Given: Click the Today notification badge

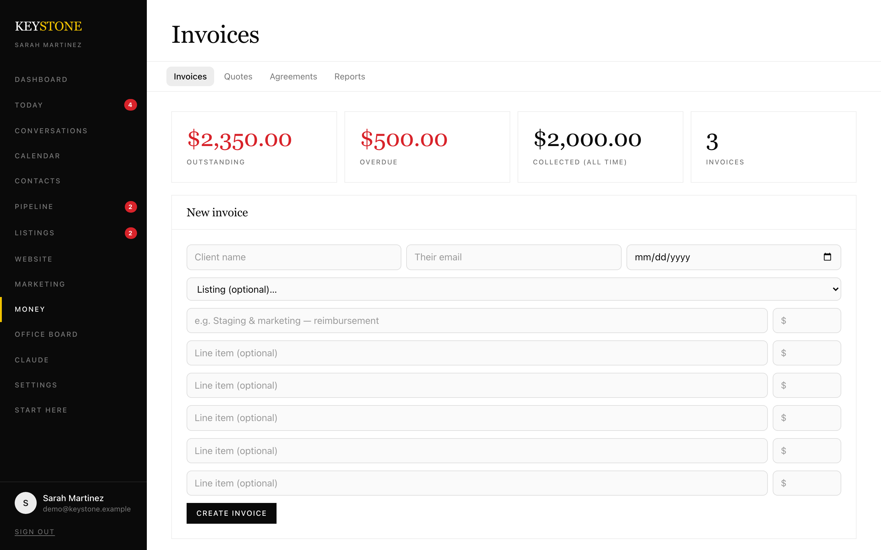Looking at the screenshot, I should pos(130,105).
